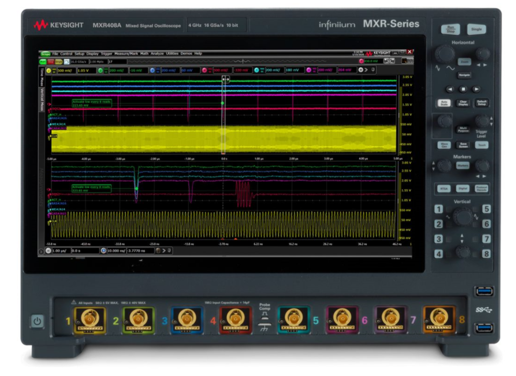The height and width of the screenshot is (376, 516).
Task: Click the autoscale waveform icon in toolbar
Action: pyautogui.click(x=67, y=61)
